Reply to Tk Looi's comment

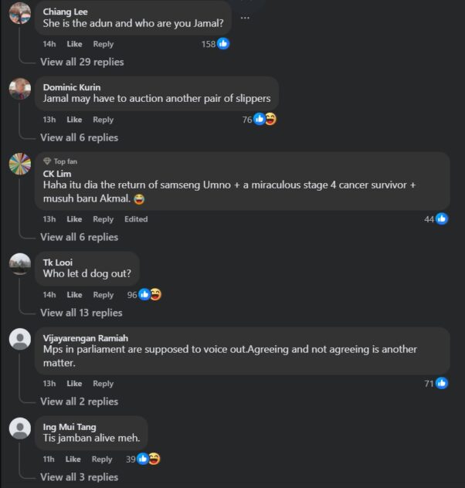tap(104, 295)
